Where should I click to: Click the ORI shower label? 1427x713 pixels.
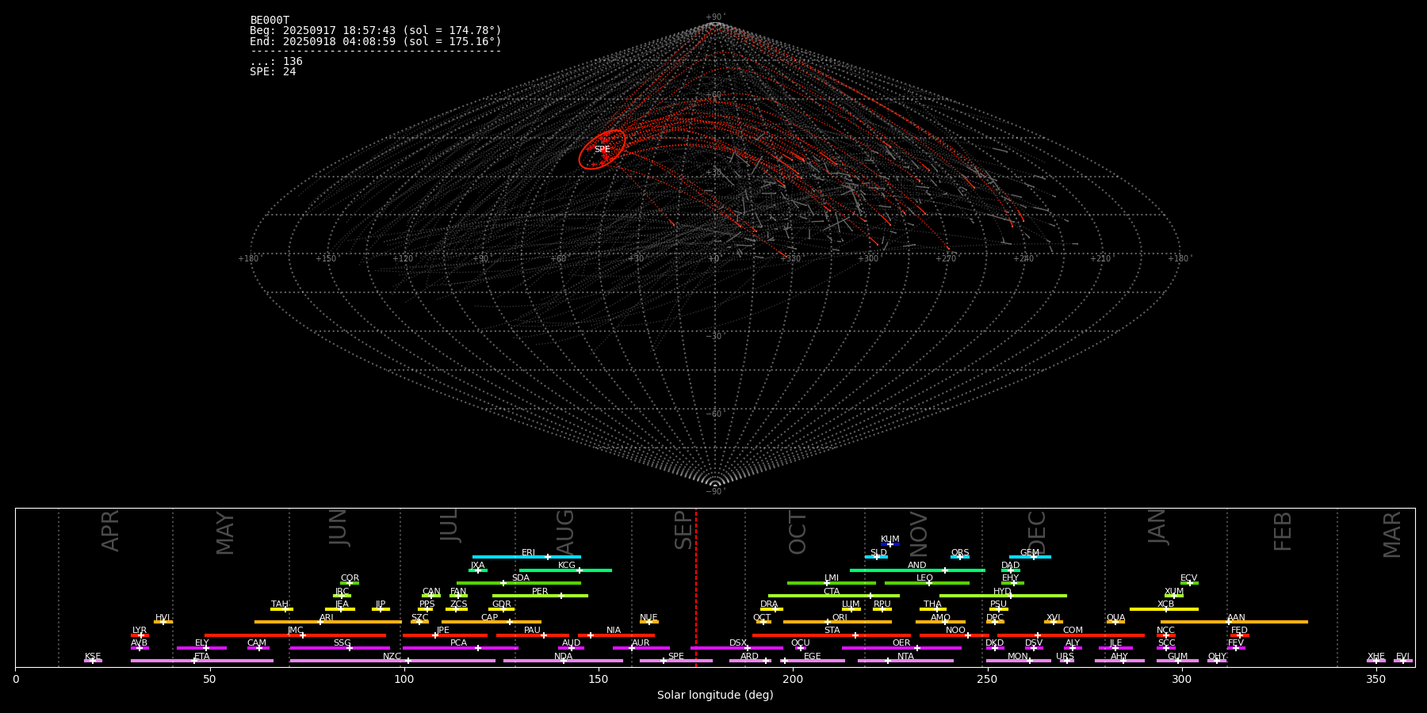[840, 618]
